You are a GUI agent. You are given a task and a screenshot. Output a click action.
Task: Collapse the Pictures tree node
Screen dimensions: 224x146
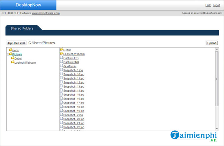point(8,54)
